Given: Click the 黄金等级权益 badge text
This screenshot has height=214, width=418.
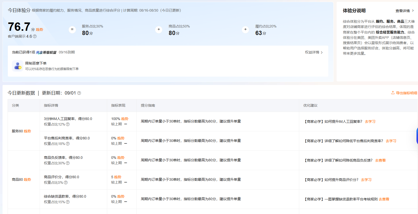Looking at the screenshot, I should pyautogui.click(x=46, y=52).
